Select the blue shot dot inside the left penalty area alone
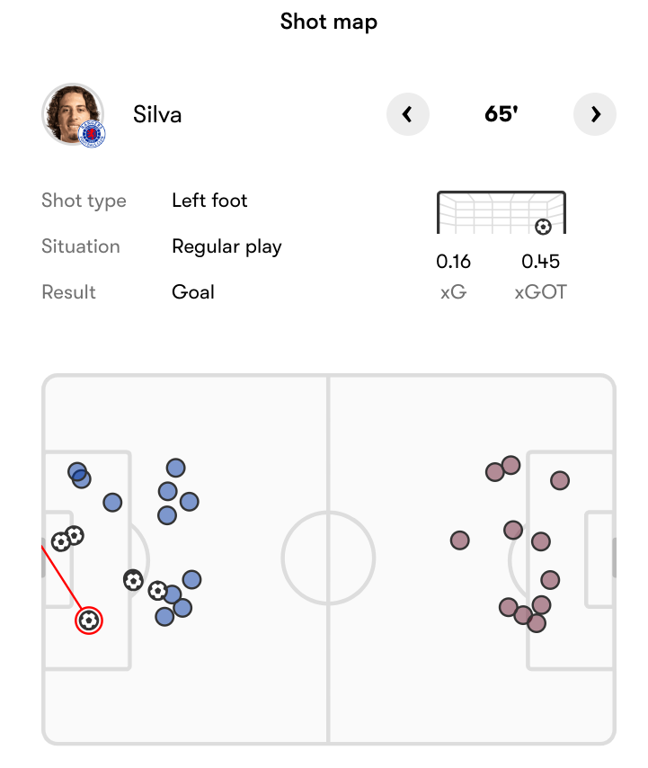648x768 pixels. [112, 503]
